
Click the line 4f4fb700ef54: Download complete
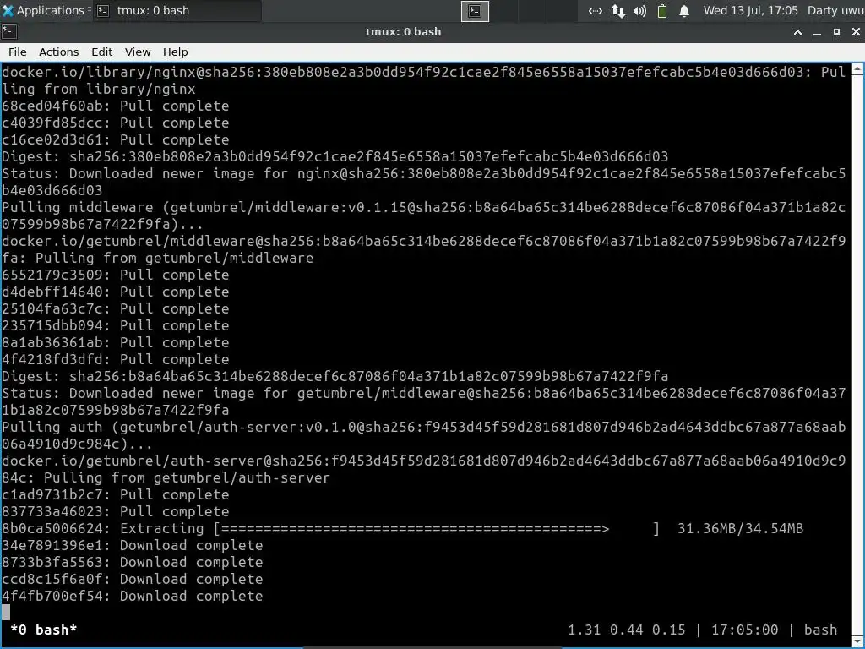[133, 596]
